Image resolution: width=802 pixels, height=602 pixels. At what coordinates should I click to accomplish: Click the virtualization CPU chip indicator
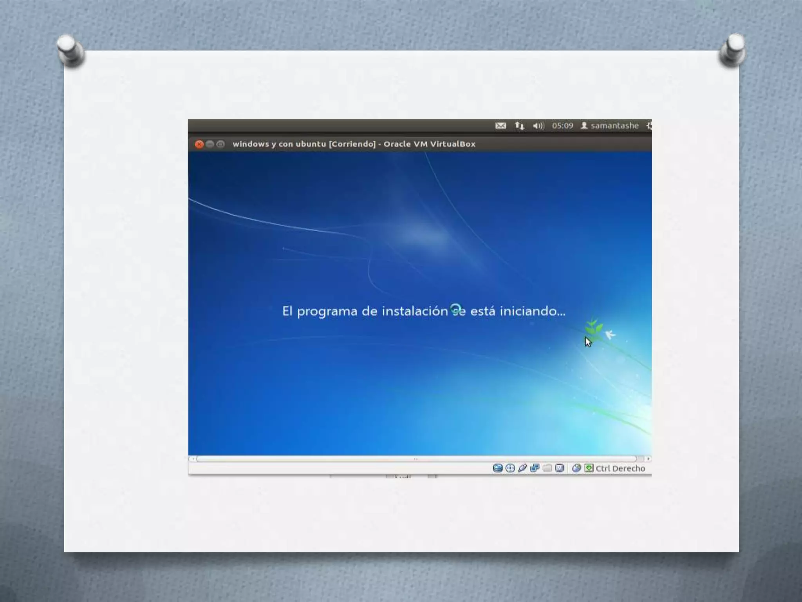[560, 468]
